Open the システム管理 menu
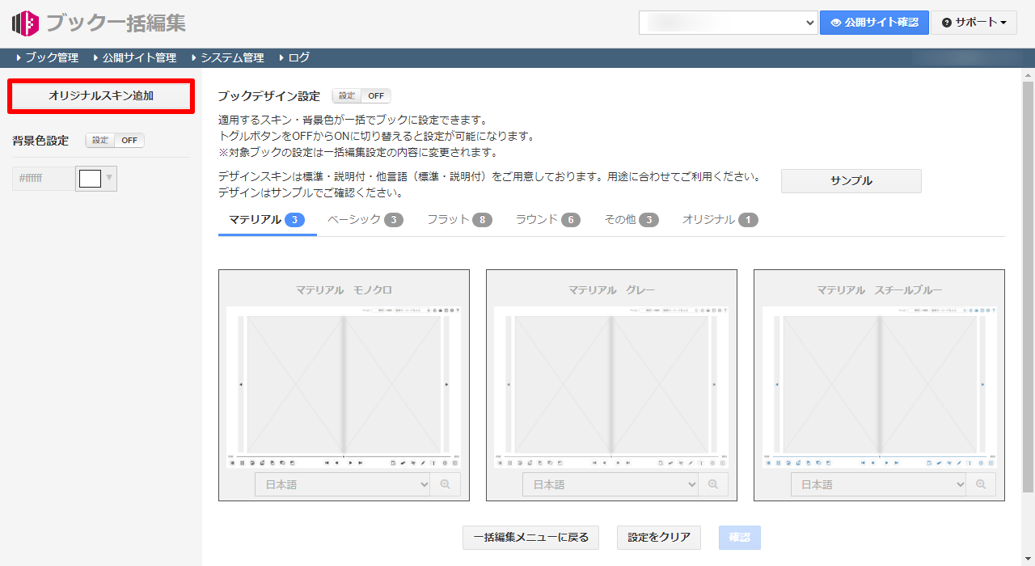Screen dimensions: 1035x566 234,57
